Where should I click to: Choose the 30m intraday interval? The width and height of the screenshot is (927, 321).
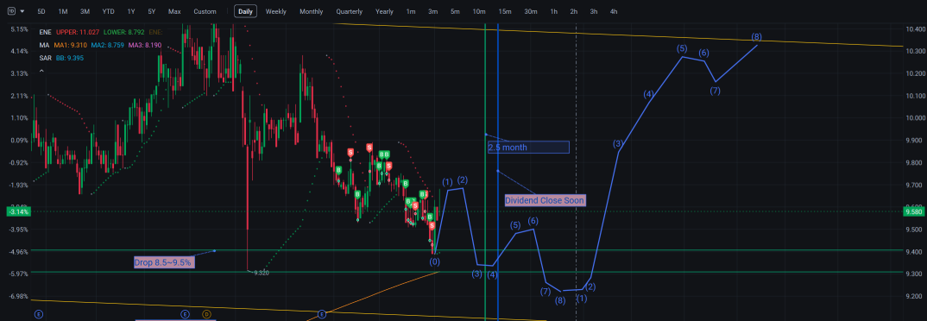(531, 11)
